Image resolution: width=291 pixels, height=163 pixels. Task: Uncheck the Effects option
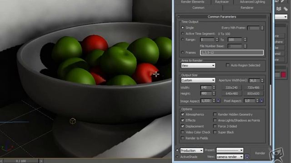pyautogui.click(x=183, y=120)
